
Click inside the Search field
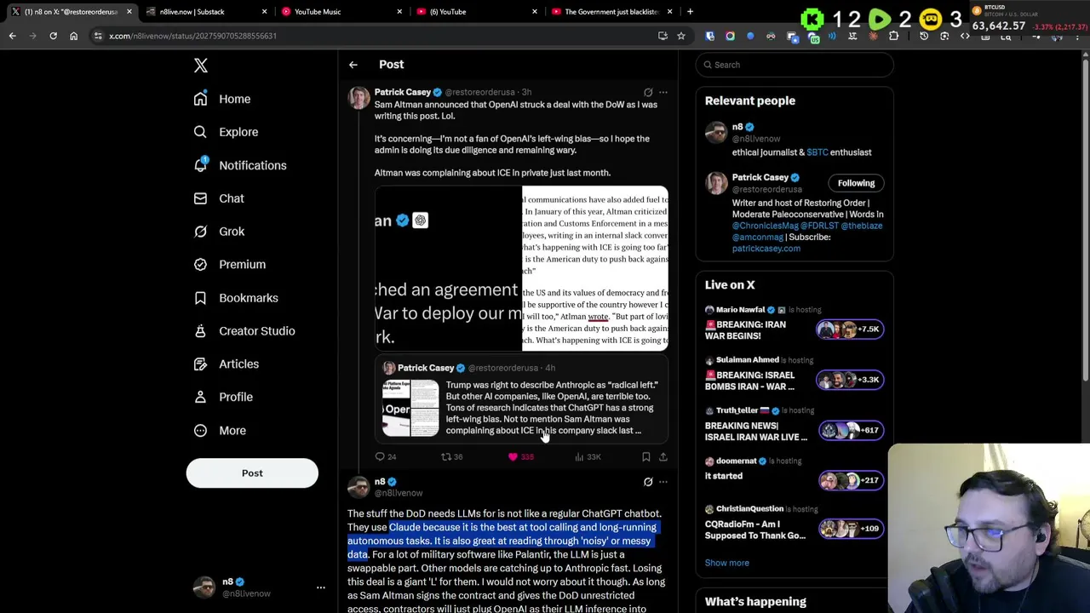pyautogui.click(x=794, y=65)
